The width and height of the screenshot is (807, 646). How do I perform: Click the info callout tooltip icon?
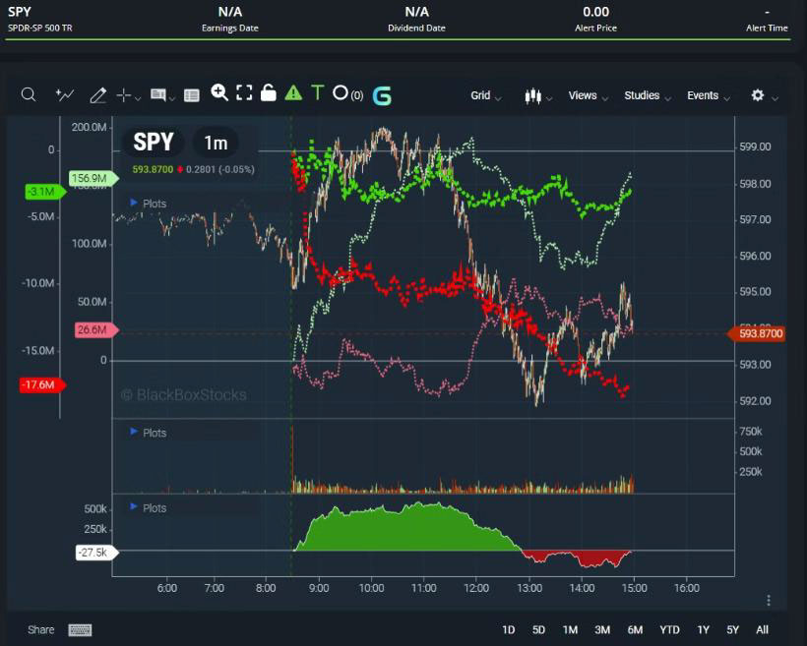tap(158, 94)
